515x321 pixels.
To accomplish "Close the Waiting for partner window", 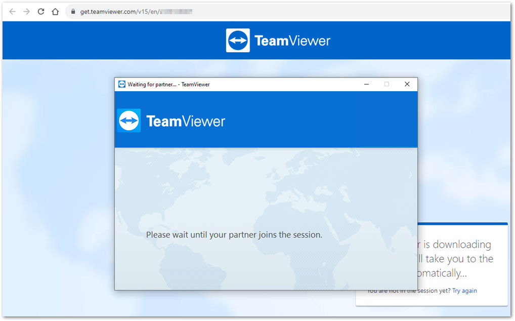I will 407,84.
